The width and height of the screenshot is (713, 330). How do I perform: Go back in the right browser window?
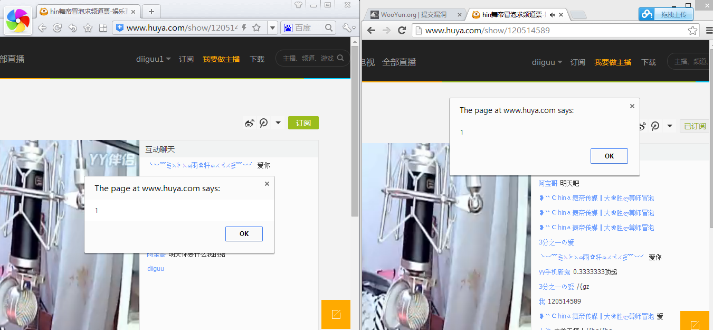pyautogui.click(x=371, y=30)
